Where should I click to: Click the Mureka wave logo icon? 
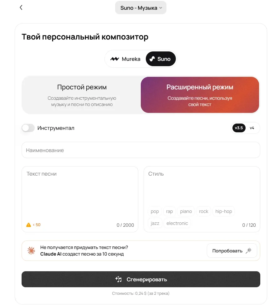click(x=115, y=59)
